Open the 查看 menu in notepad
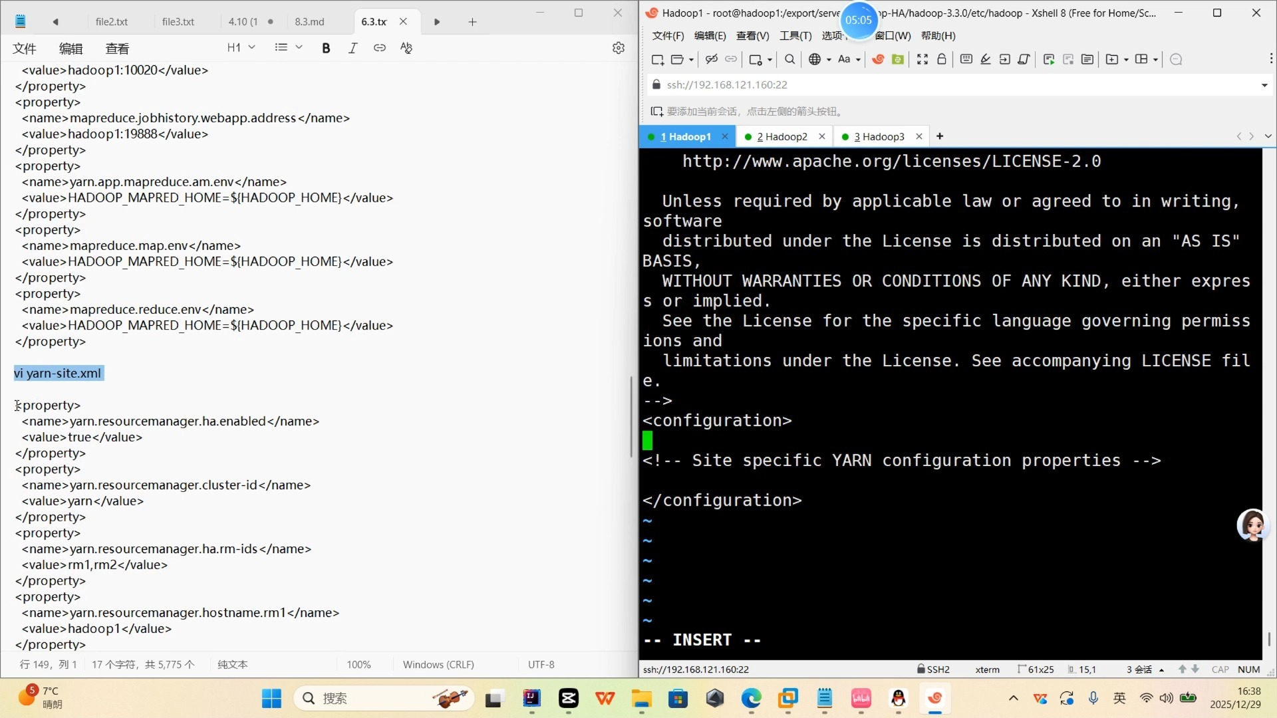Screen dimensions: 1277x718 [117, 49]
